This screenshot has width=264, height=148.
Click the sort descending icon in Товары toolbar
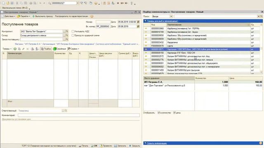pyautogui.click(x=37, y=49)
